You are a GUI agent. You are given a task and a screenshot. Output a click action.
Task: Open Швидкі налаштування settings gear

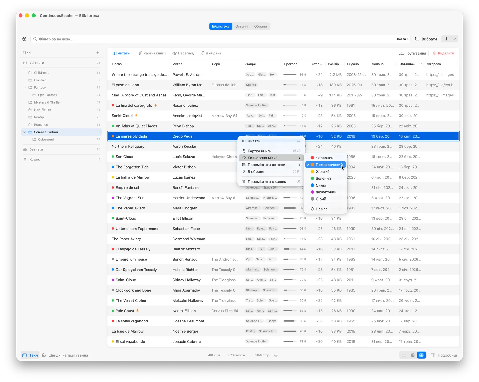point(44,355)
